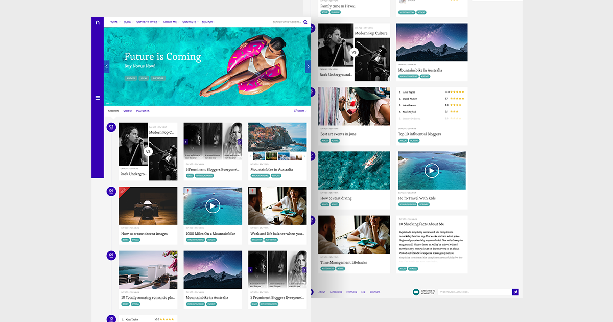Expand the Contacts menu in the top navigation

190,22
